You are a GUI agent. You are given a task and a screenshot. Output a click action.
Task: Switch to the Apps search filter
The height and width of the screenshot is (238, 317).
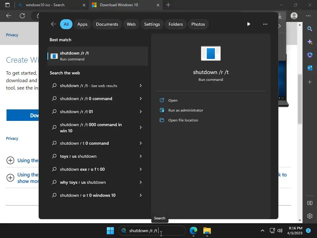click(x=82, y=24)
